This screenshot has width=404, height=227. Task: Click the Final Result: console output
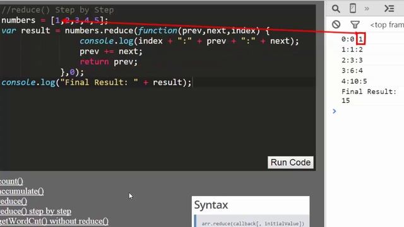pos(369,91)
